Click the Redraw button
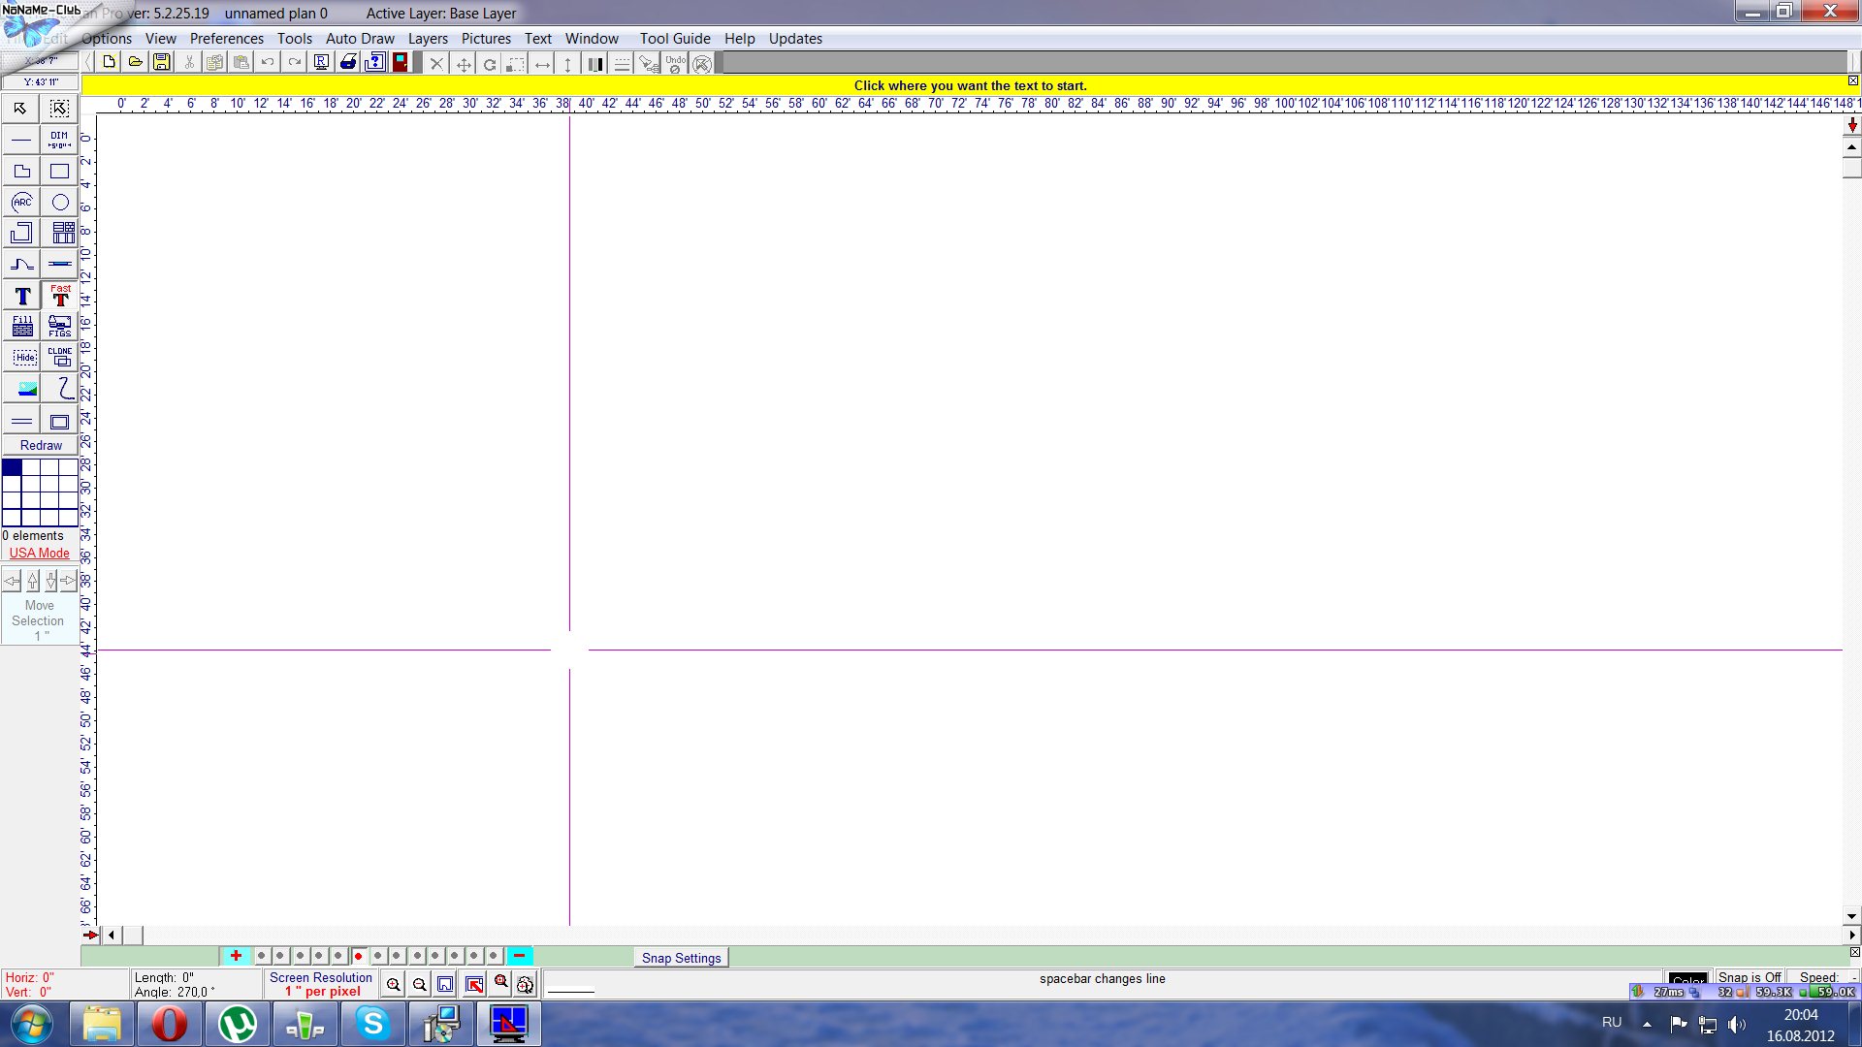The width and height of the screenshot is (1862, 1047). pyautogui.click(x=41, y=445)
